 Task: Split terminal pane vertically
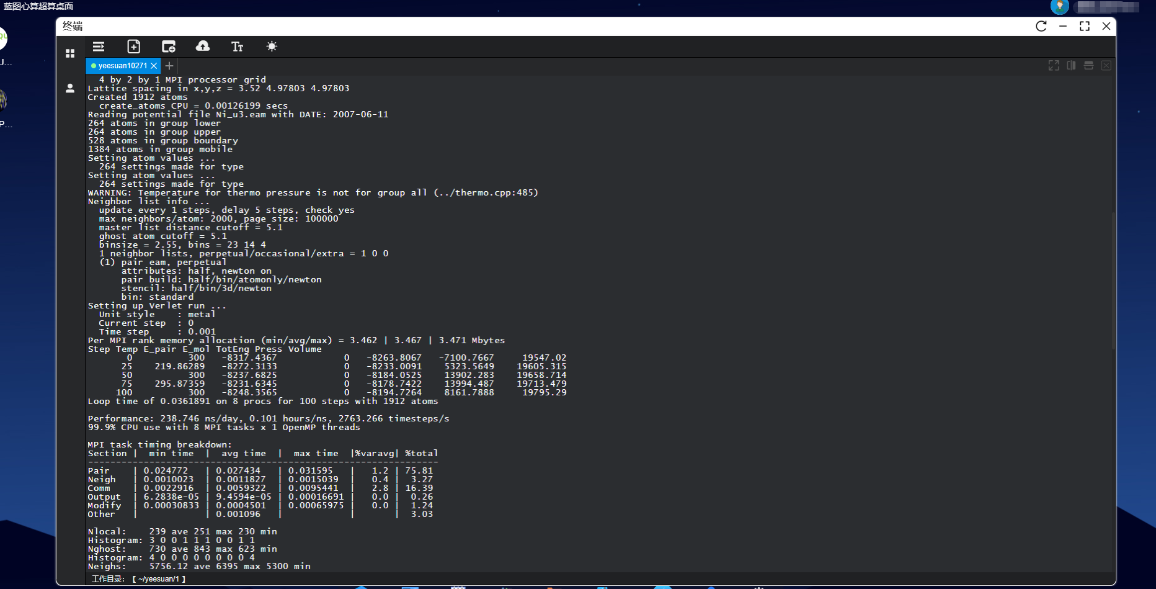(x=1071, y=66)
